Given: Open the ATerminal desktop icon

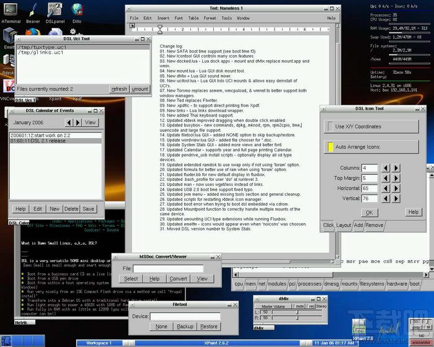Looking at the screenshot, I should point(11,11).
